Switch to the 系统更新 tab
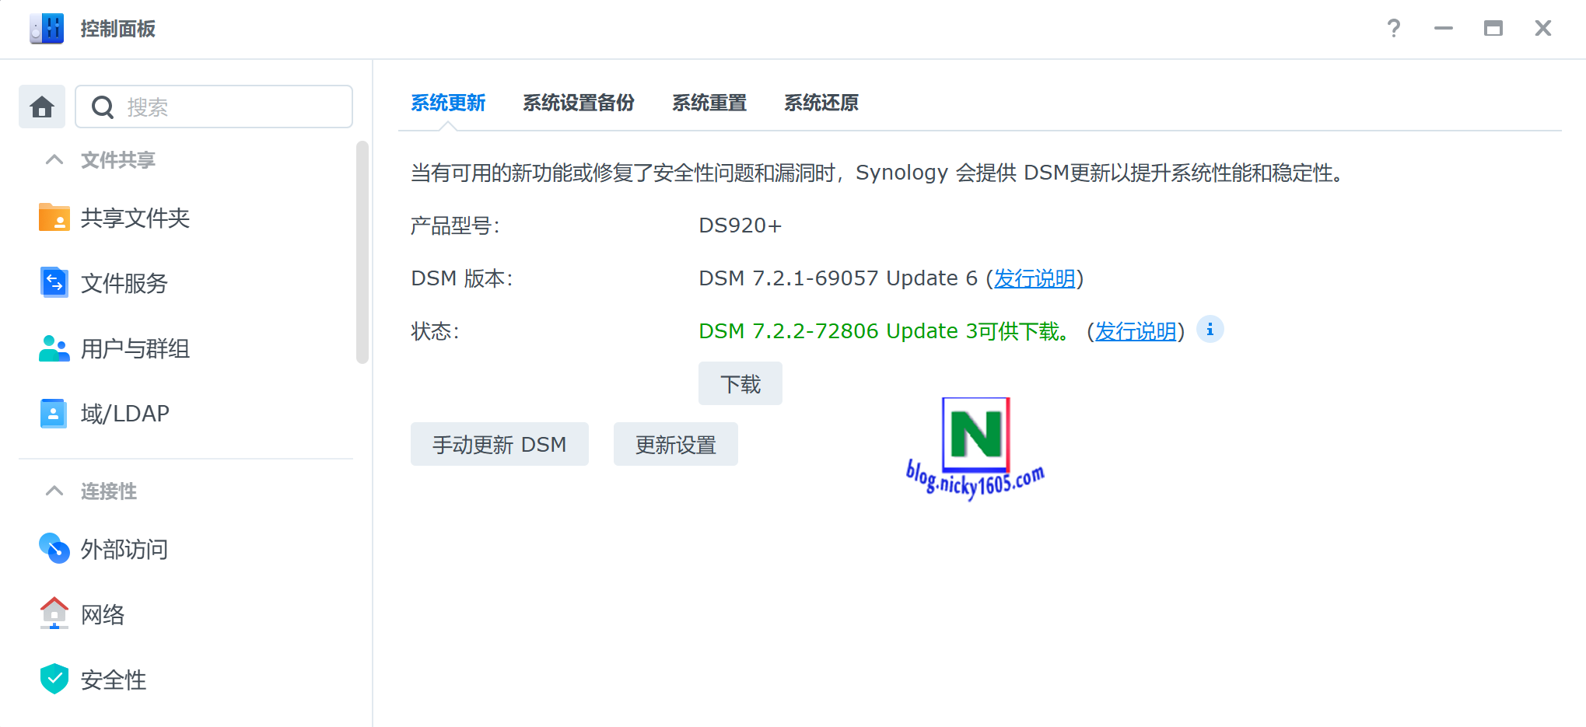1586x727 pixels. click(448, 103)
